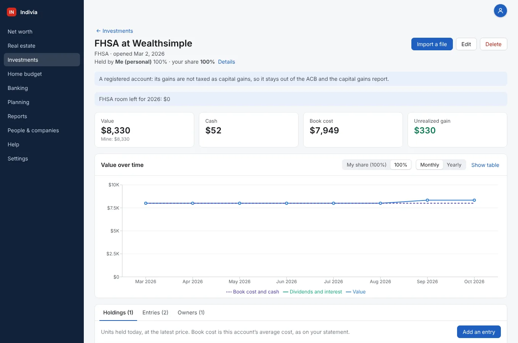Click the Import a file button
Screen dimensions: 518x343
pos(432,44)
